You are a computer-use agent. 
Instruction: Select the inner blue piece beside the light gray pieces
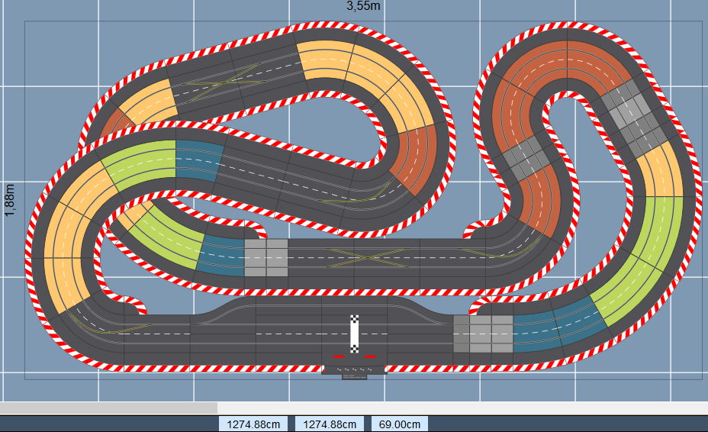[x=221, y=256]
